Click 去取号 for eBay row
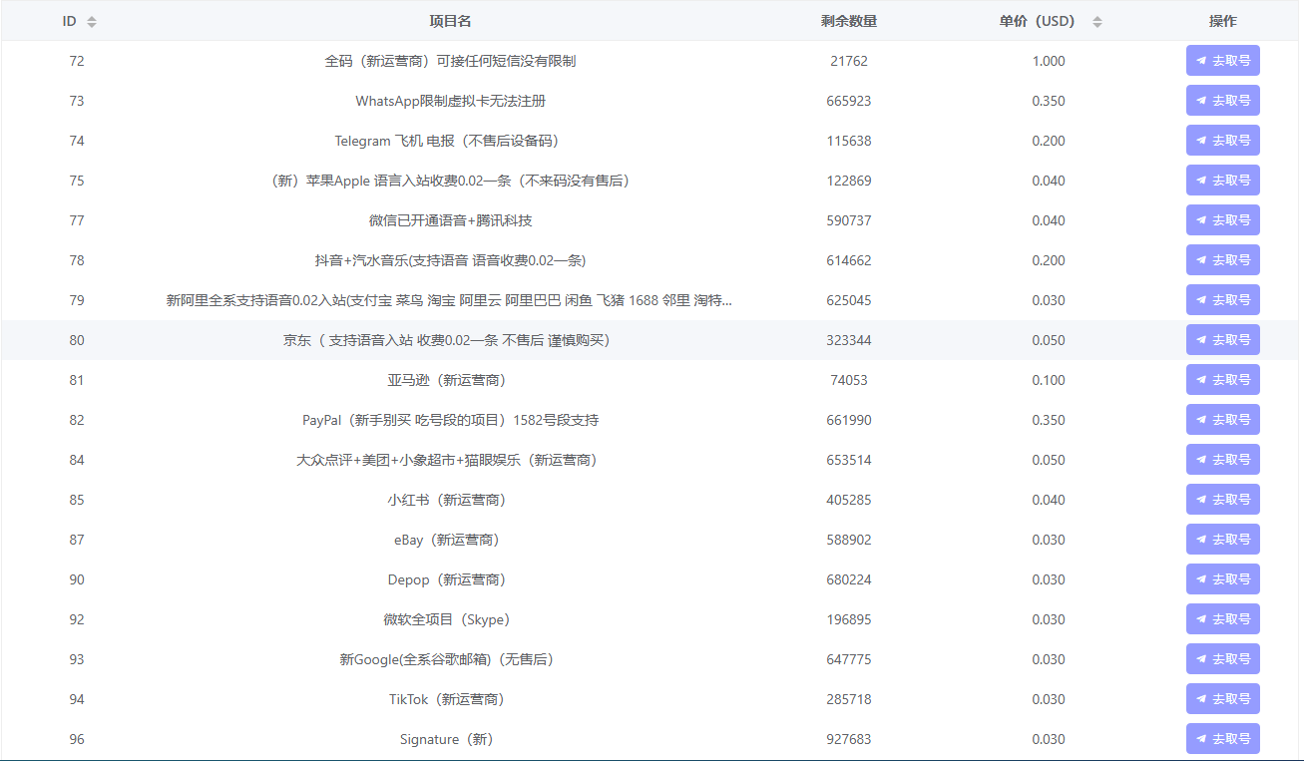The height and width of the screenshot is (761, 1304). [x=1222, y=540]
